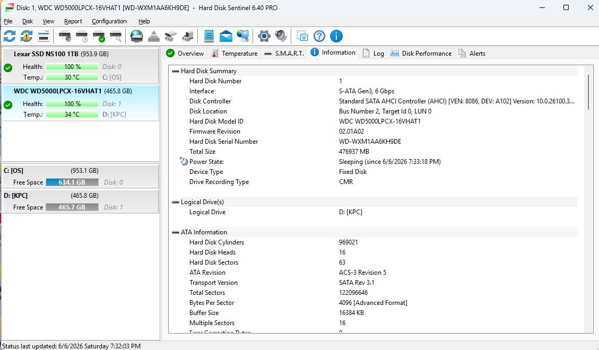Click the refresh icon with yellow warning sign
599x350 pixels.
pyautogui.click(x=27, y=36)
